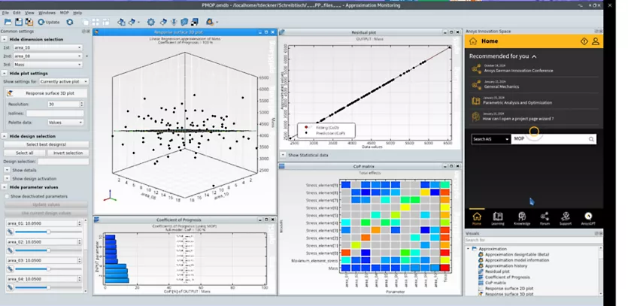Open the Knowledge section icon
The width and height of the screenshot is (628, 306).
[521, 218]
